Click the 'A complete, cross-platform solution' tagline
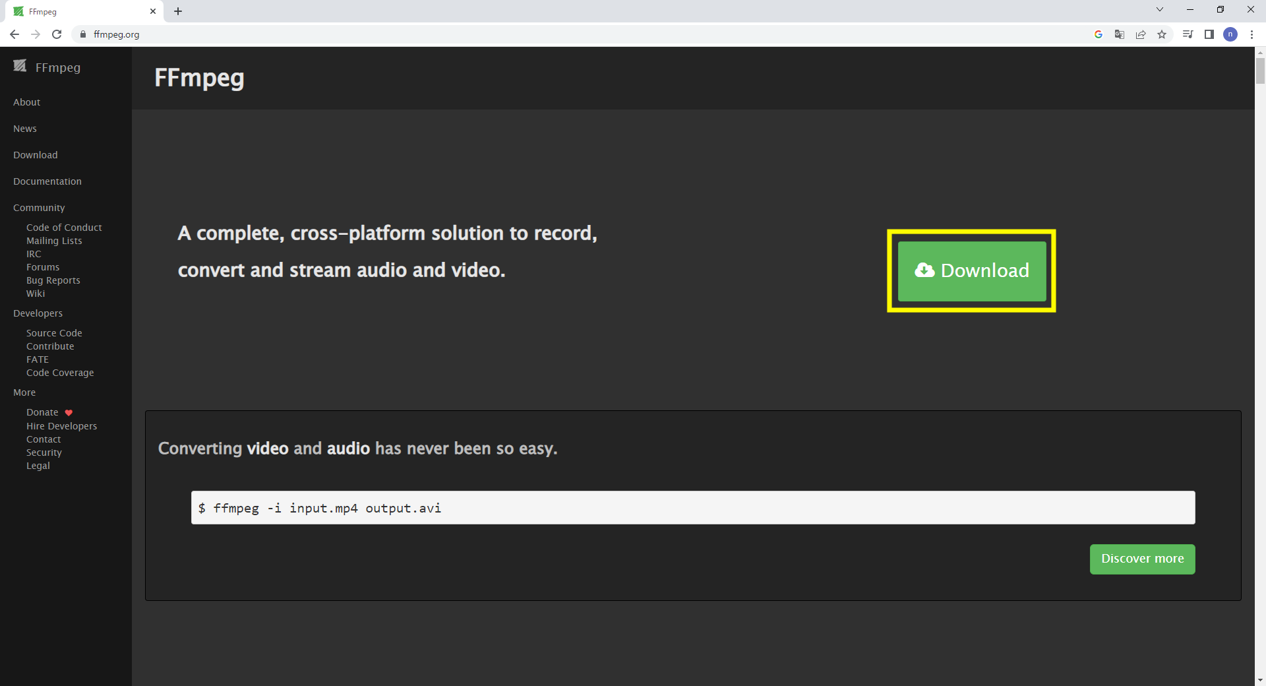 [x=388, y=251]
